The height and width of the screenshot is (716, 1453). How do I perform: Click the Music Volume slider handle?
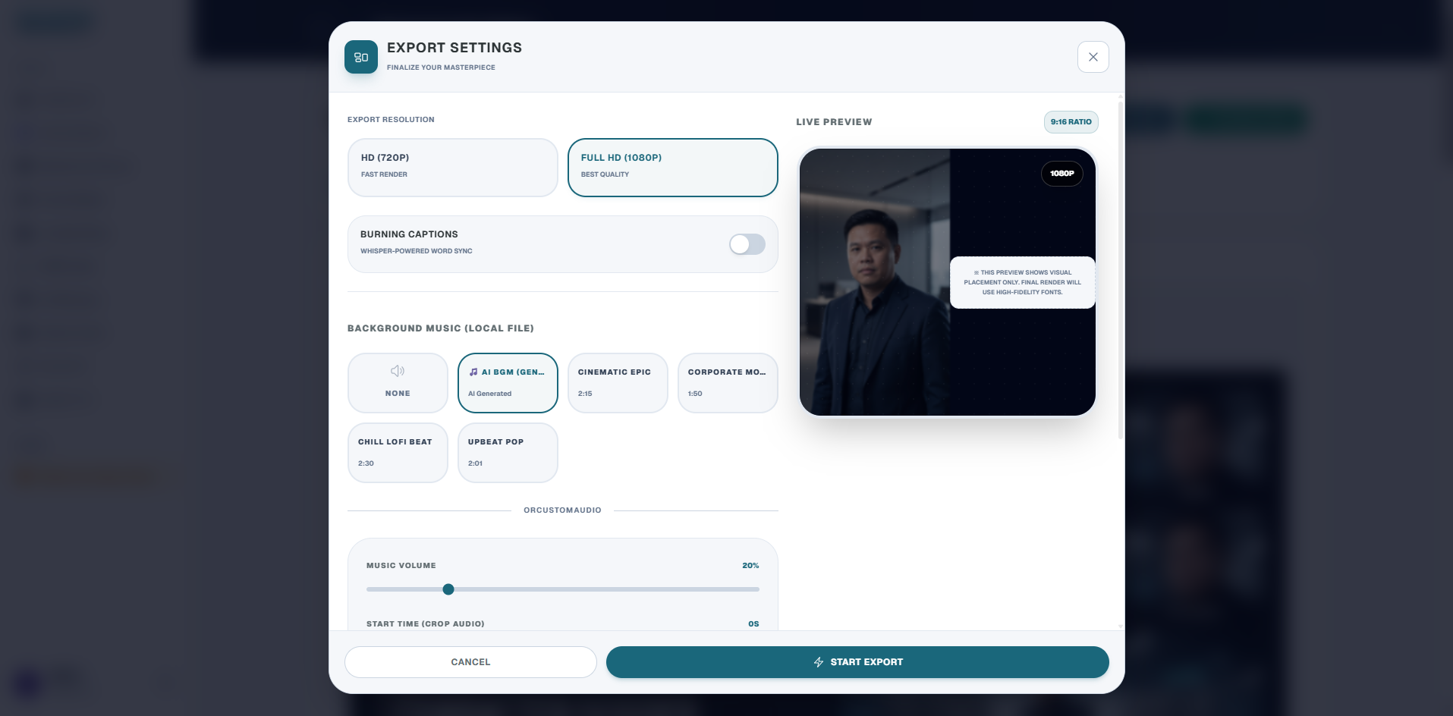point(448,589)
